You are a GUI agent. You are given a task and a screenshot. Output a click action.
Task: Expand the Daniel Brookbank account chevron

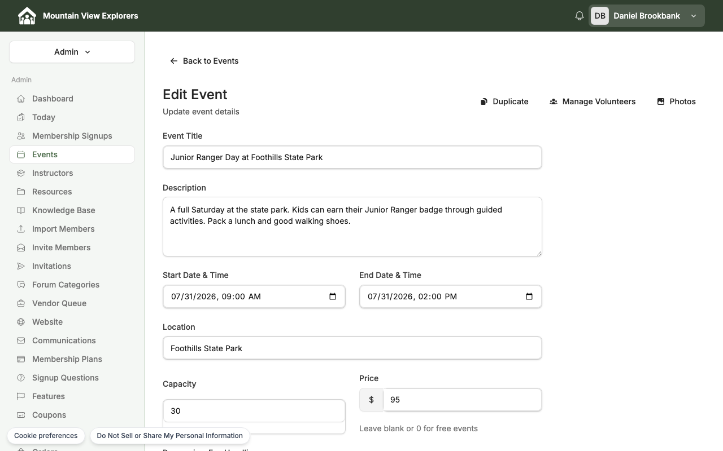694,16
